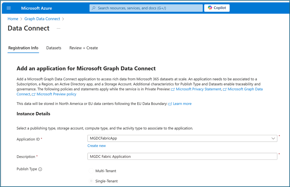The image size is (290, 187).
Task: Select the Multi-Tenant radio button
Action: (91, 171)
